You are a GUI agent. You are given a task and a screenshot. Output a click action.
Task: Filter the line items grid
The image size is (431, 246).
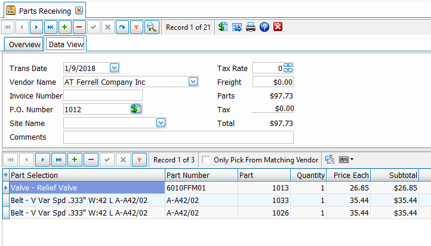[139, 159]
